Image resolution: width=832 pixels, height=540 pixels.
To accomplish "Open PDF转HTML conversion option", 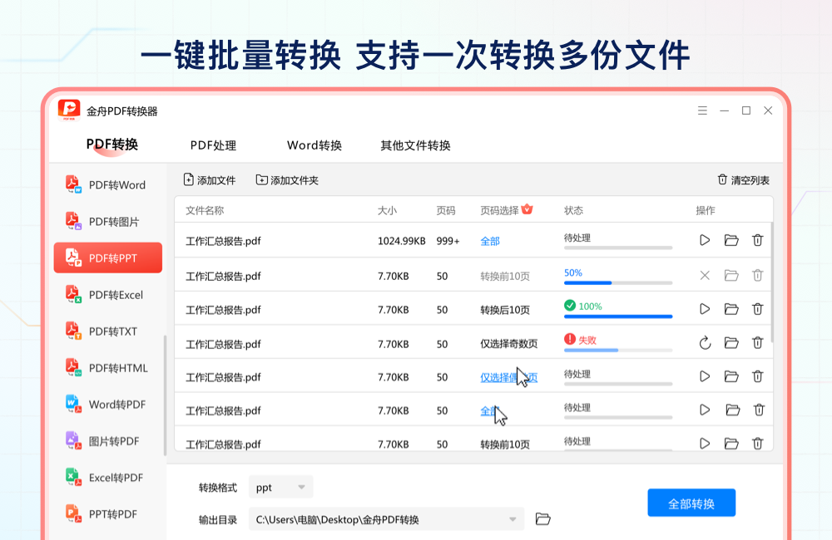I will click(106, 367).
